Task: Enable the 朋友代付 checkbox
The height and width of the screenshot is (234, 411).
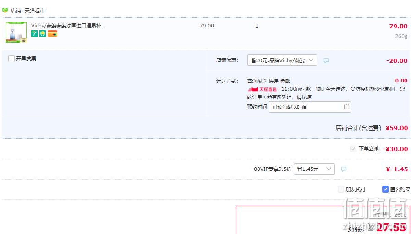Action: tap(341, 189)
